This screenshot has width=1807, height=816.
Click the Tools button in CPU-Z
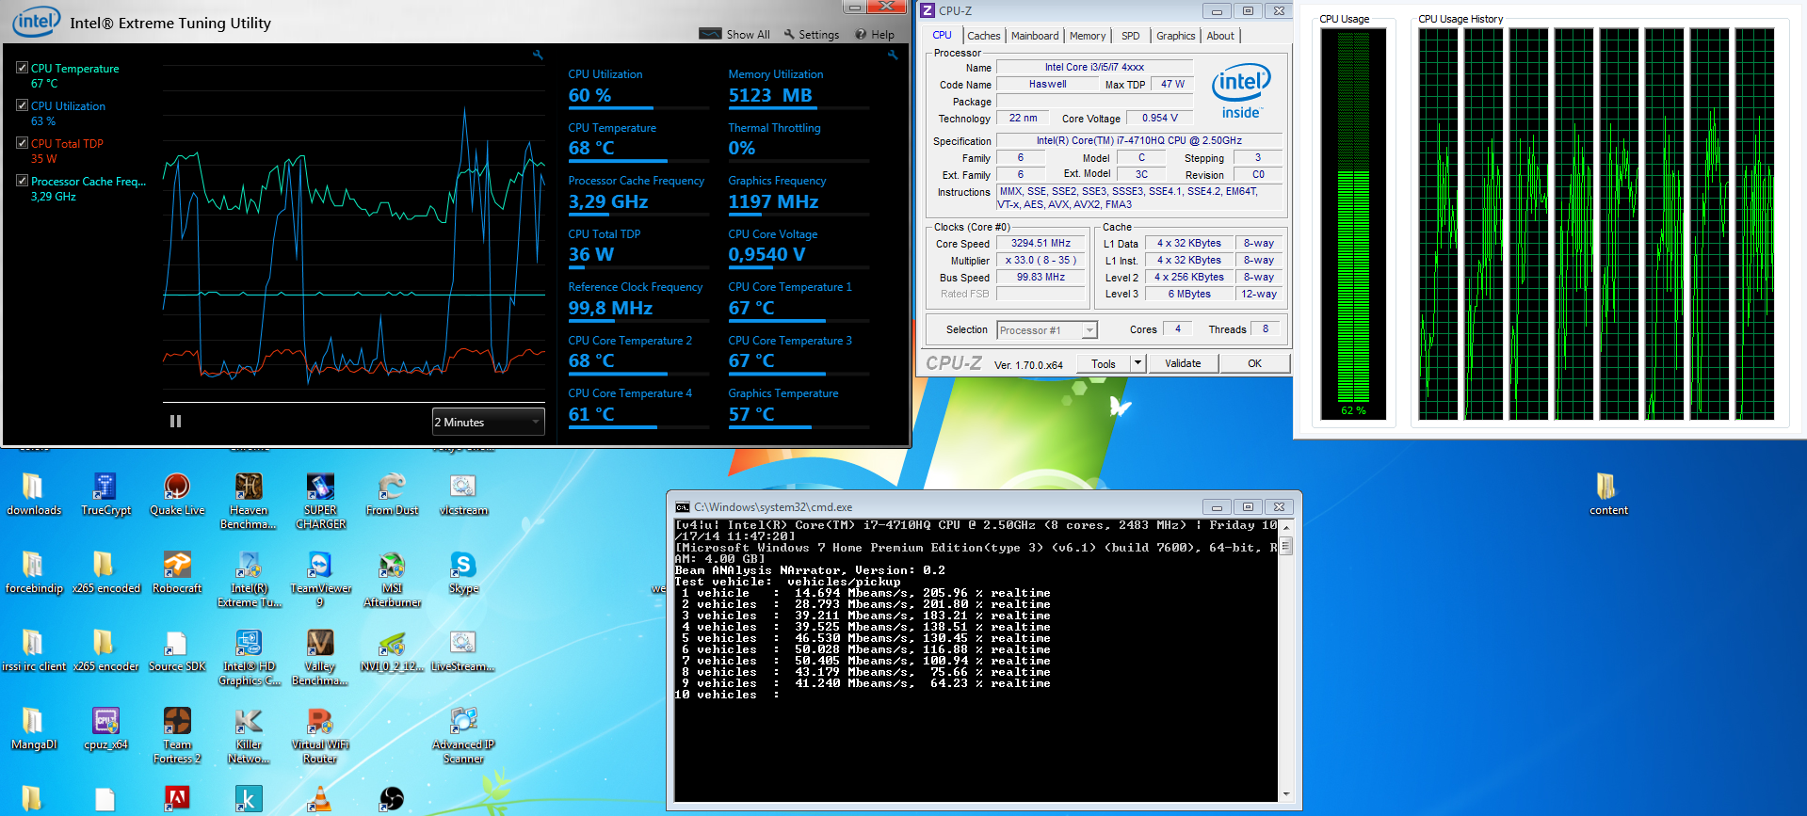pos(1104,363)
